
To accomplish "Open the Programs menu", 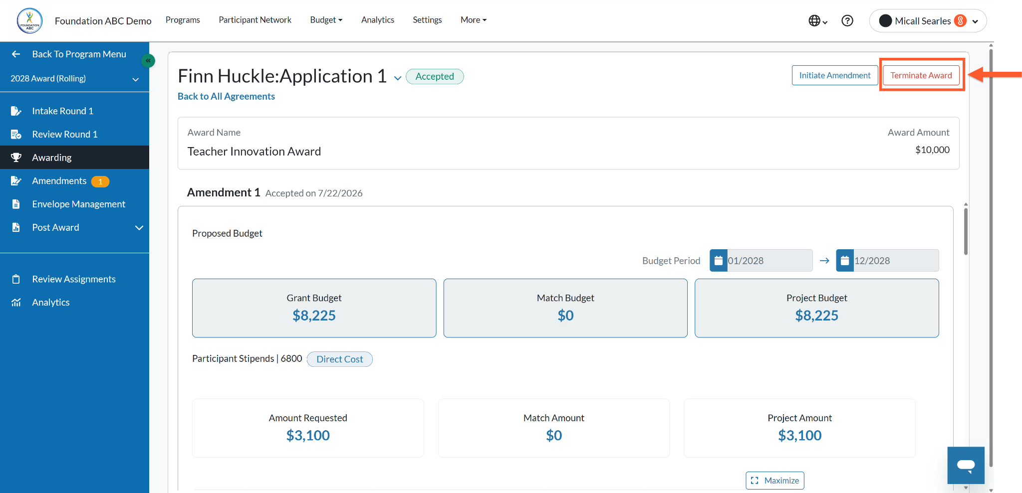I will [x=183, y=20].
